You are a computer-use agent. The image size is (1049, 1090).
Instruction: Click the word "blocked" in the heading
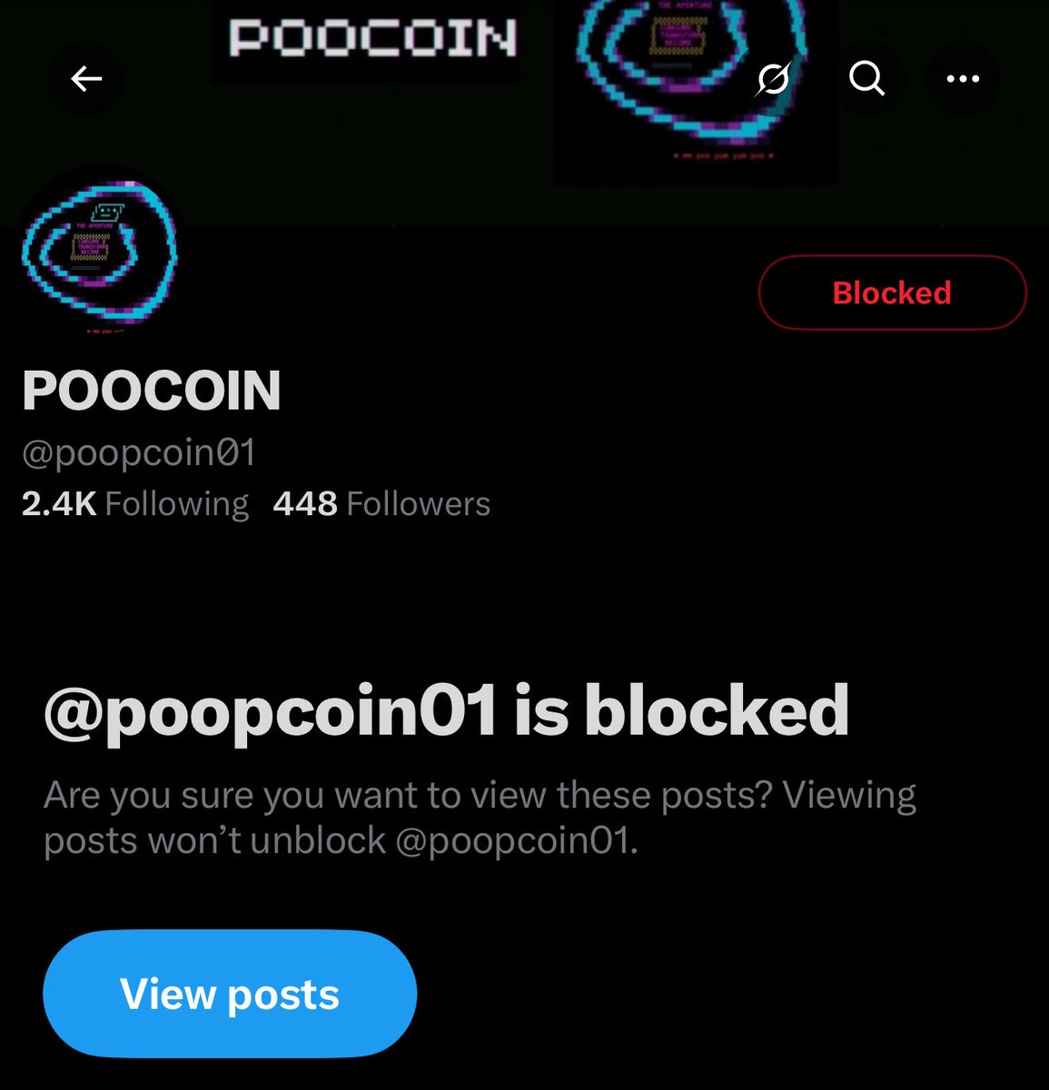pyautogui.click(x=717, y=710)
